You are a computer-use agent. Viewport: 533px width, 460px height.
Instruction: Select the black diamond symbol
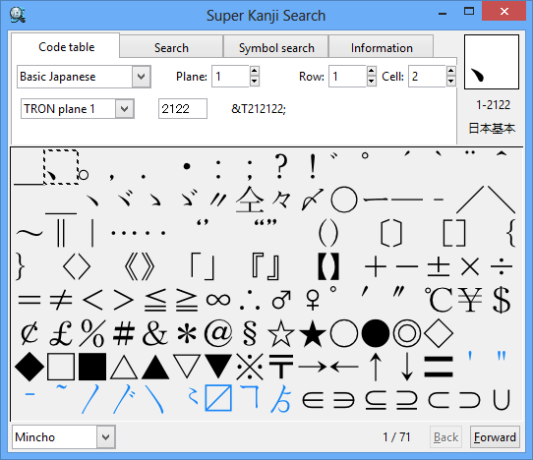click(x=30, y=367)
